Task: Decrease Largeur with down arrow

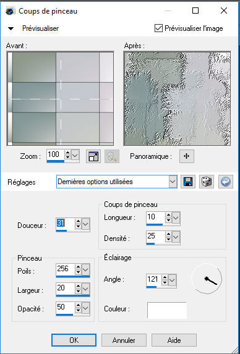Action: (78, 291)
